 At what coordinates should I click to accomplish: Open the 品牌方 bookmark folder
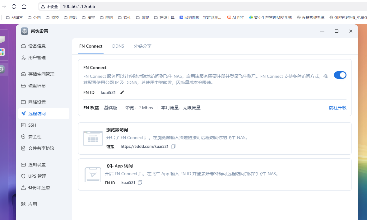pyautogui.click(x=14, y=17)
